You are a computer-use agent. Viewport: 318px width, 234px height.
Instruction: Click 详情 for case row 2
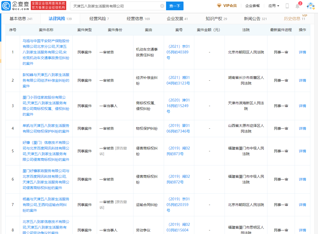tap(302, 80)
